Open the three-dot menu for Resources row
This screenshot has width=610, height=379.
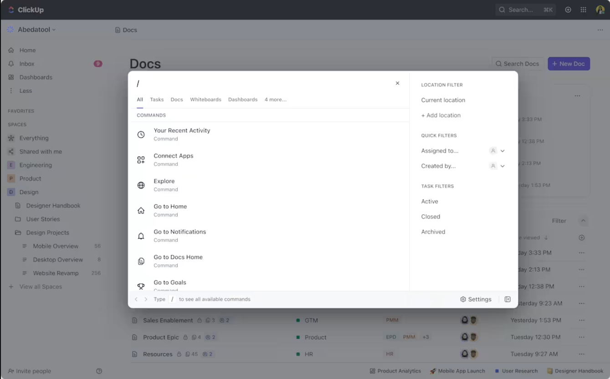pyautogui.click(x=581, y=354)
